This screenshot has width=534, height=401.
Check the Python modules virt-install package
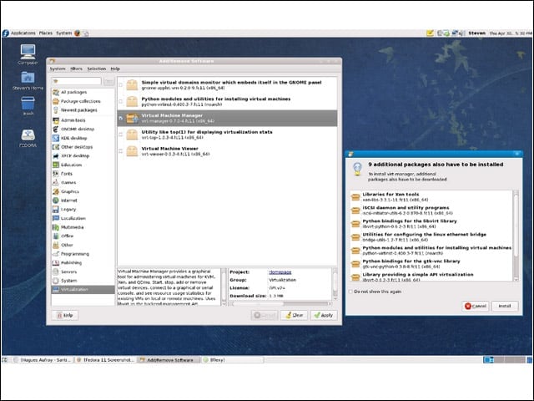(x=120, y=101)
